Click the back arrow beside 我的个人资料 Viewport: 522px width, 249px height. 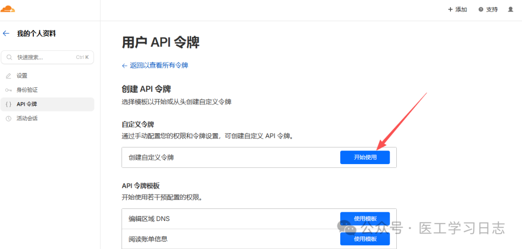(x=6, y=33)
